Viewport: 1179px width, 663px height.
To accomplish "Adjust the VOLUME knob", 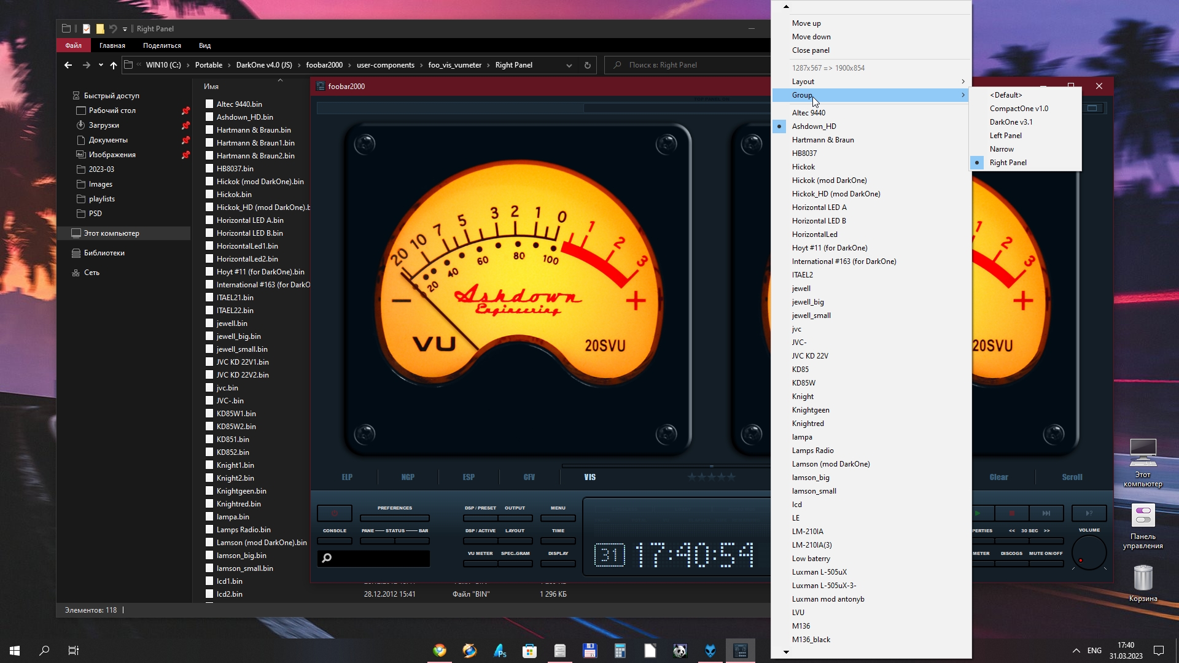I will (x=1089, y=552).
